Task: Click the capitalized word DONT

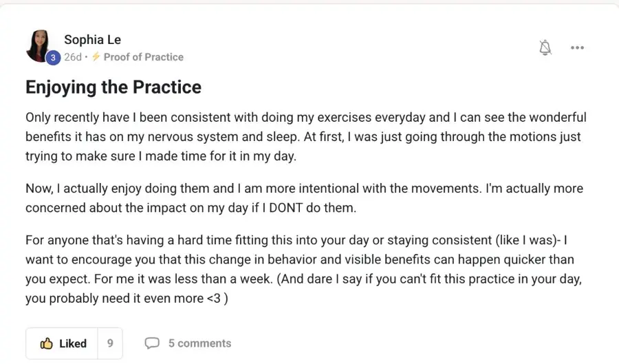Action: coord(286,208)
